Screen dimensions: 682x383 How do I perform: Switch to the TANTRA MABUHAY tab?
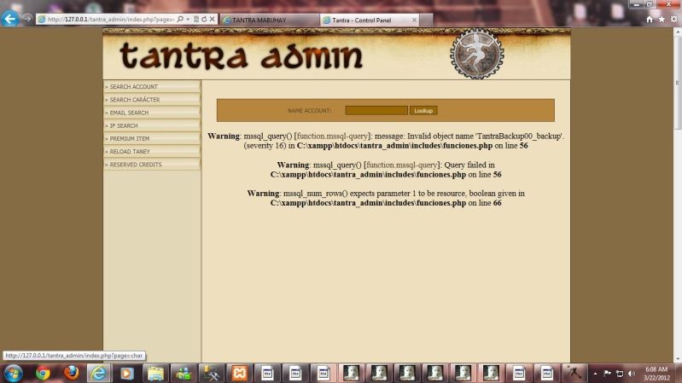(x=270, y=20)
